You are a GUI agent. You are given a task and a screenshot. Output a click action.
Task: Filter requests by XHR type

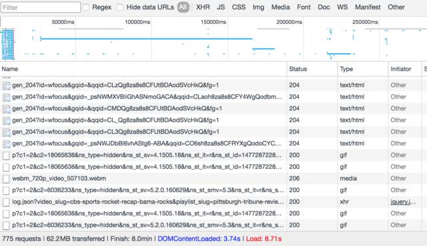203,7
